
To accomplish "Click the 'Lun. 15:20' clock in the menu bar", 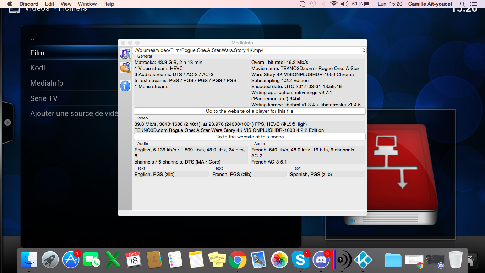I will [390, 4].
